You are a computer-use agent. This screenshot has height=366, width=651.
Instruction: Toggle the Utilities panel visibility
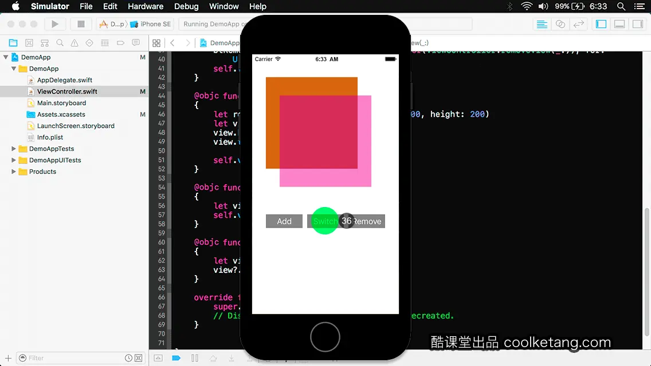click(x=638, y=24)
